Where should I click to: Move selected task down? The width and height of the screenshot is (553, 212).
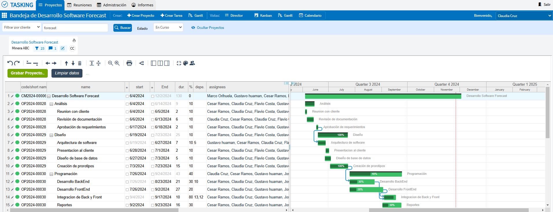coord(73,63)
